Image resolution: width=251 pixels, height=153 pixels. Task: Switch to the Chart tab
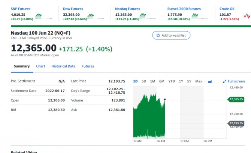click(40, 66)
